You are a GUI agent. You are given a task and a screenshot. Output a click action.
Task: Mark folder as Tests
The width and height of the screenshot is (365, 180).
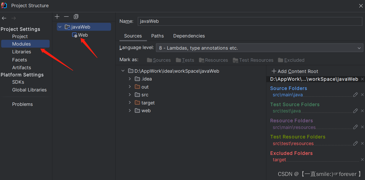pos(185,60)
